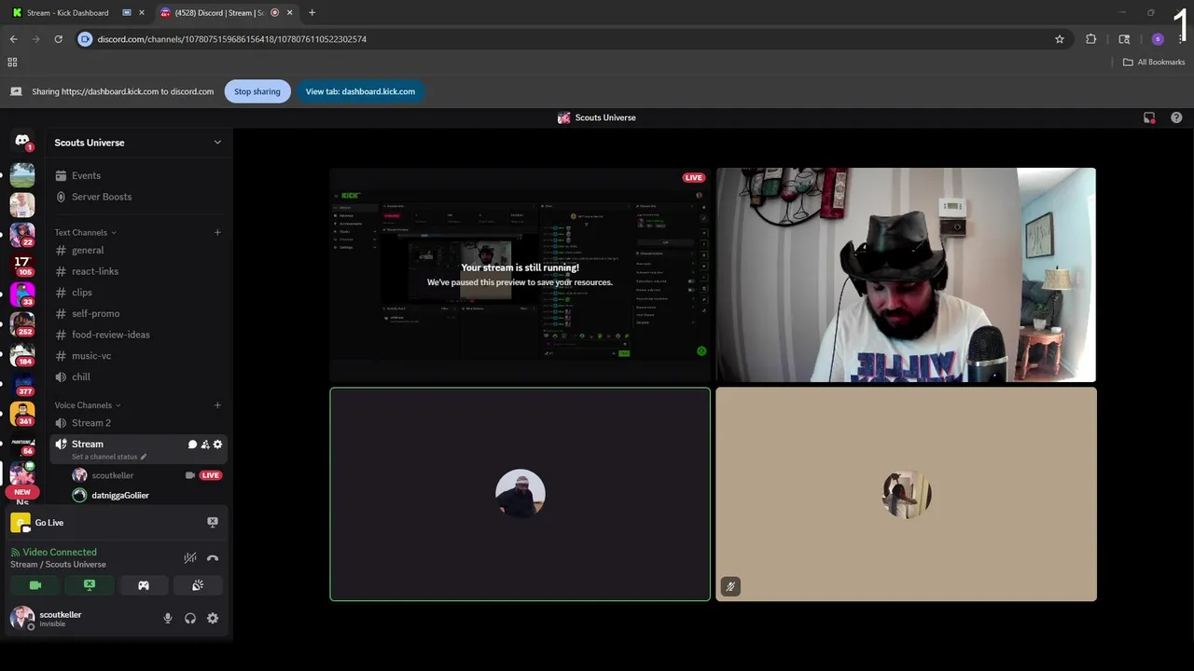Open the server icon with 33 badge
This screenshot has width=1194, height=671.
(22, 294)
